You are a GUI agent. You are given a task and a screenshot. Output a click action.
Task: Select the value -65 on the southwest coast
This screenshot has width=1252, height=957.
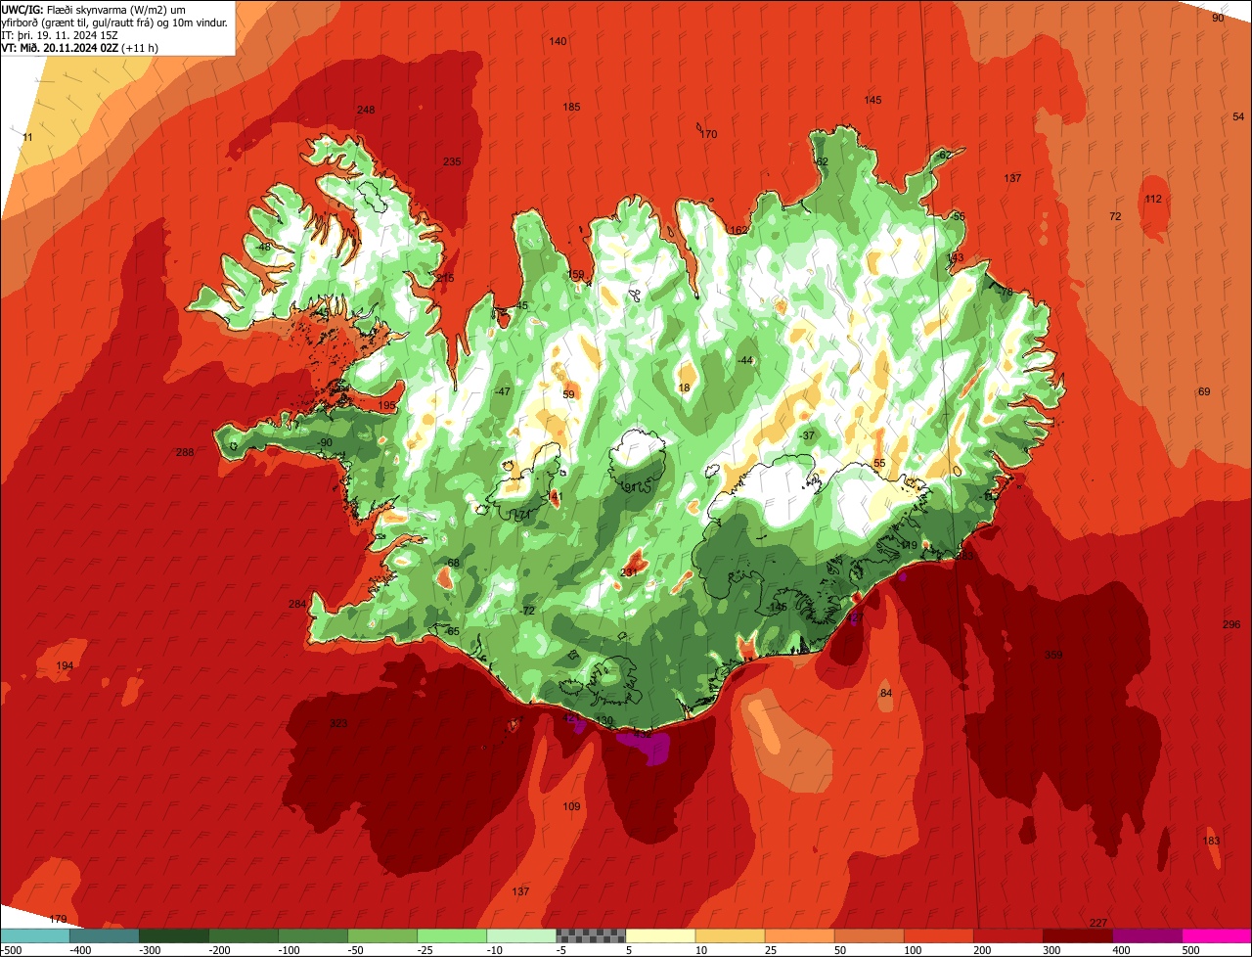click(452, 631)
